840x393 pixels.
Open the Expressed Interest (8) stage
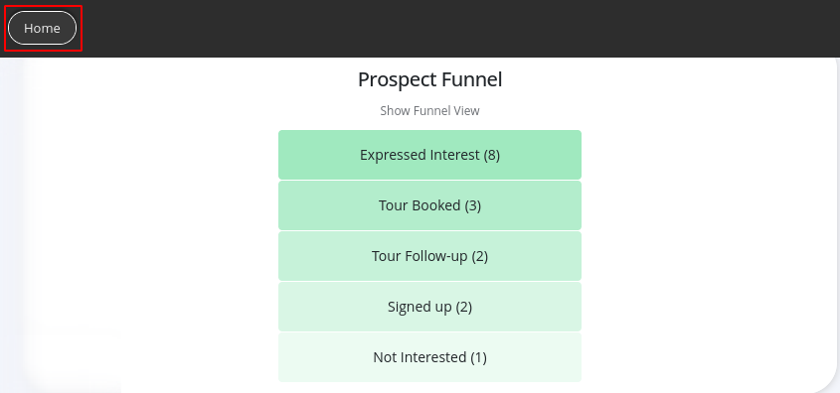click(429, 155)
